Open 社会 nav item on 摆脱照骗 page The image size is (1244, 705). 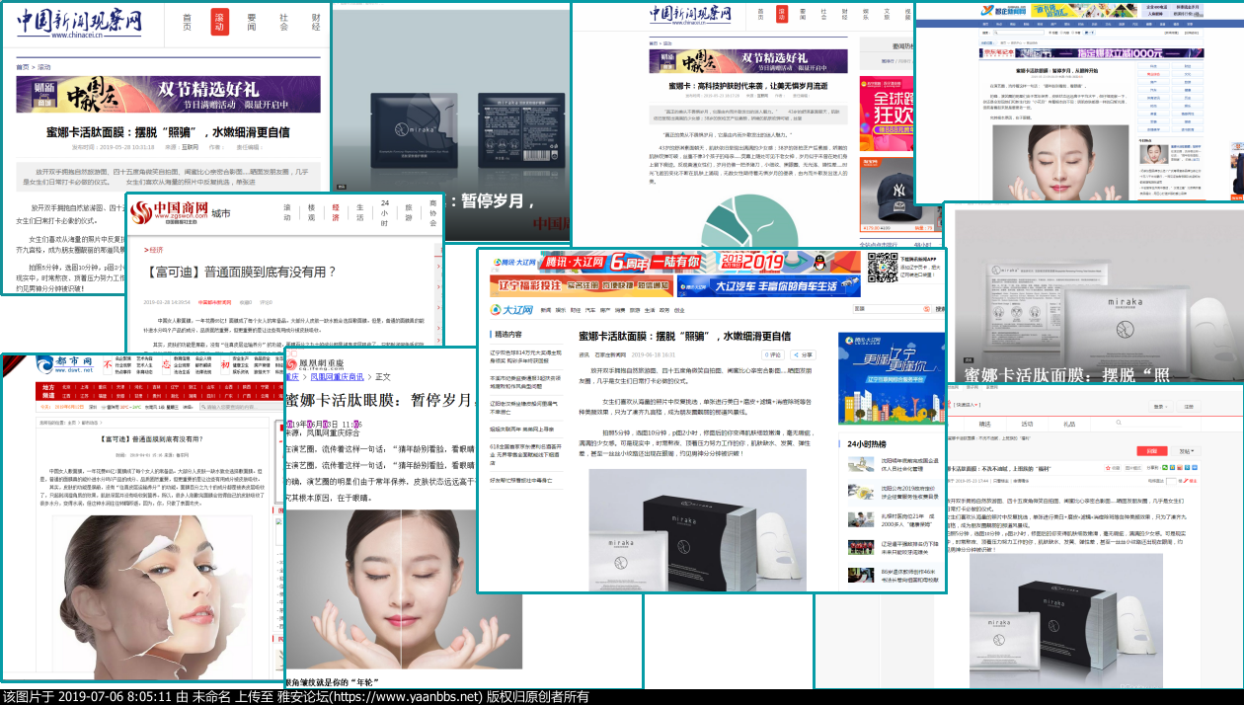pos(284,23)
